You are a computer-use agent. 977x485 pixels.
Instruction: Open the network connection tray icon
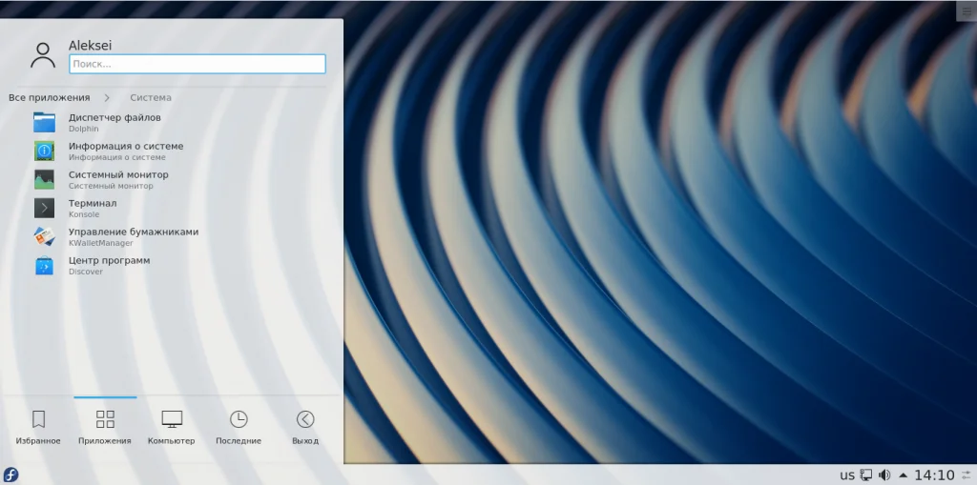866,475
